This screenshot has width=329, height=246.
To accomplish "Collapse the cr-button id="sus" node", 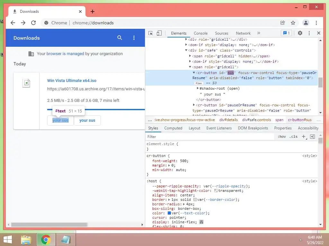I will [x=194, y=73].
